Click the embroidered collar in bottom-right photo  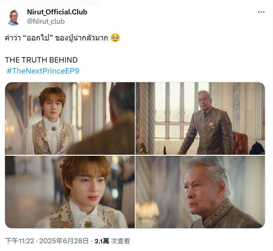[218, 213]
